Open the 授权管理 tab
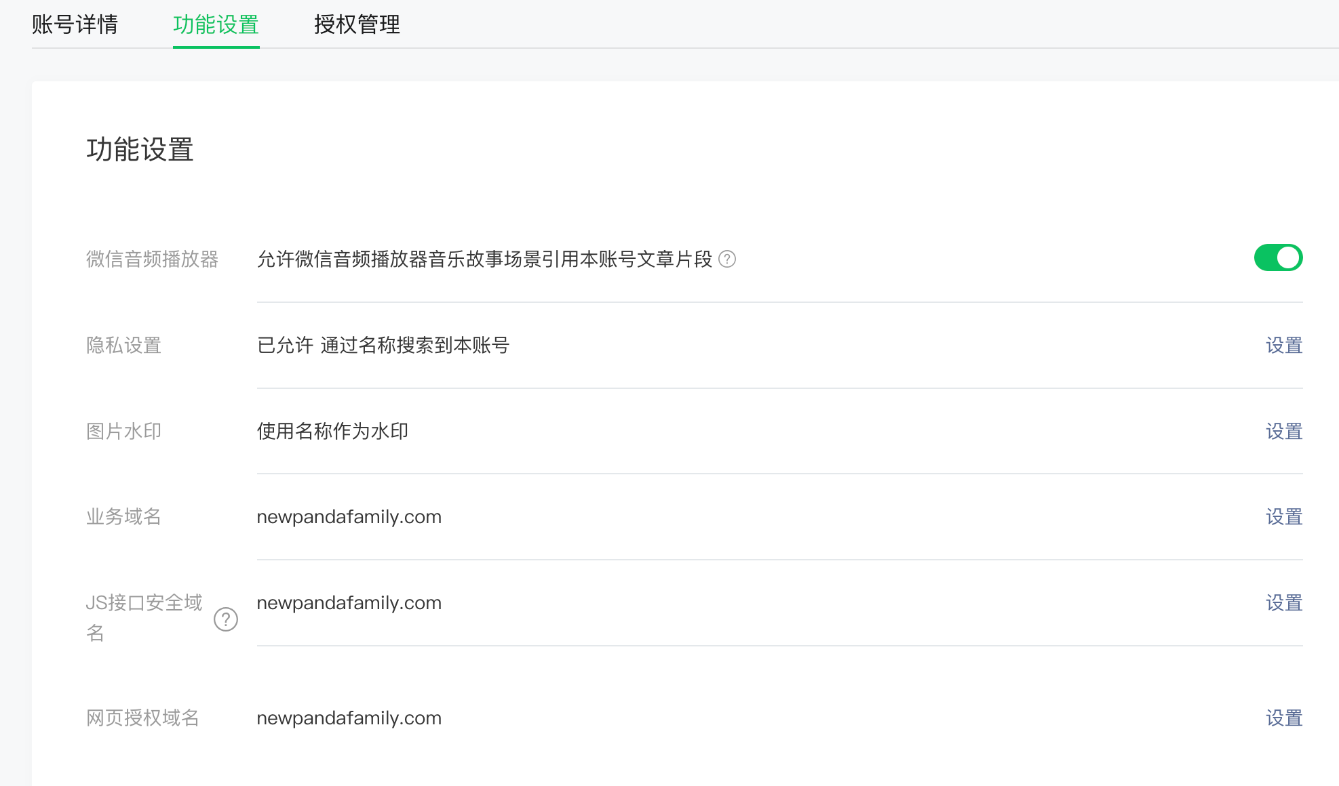The image size is (1339, 786). tap(357, 25)
